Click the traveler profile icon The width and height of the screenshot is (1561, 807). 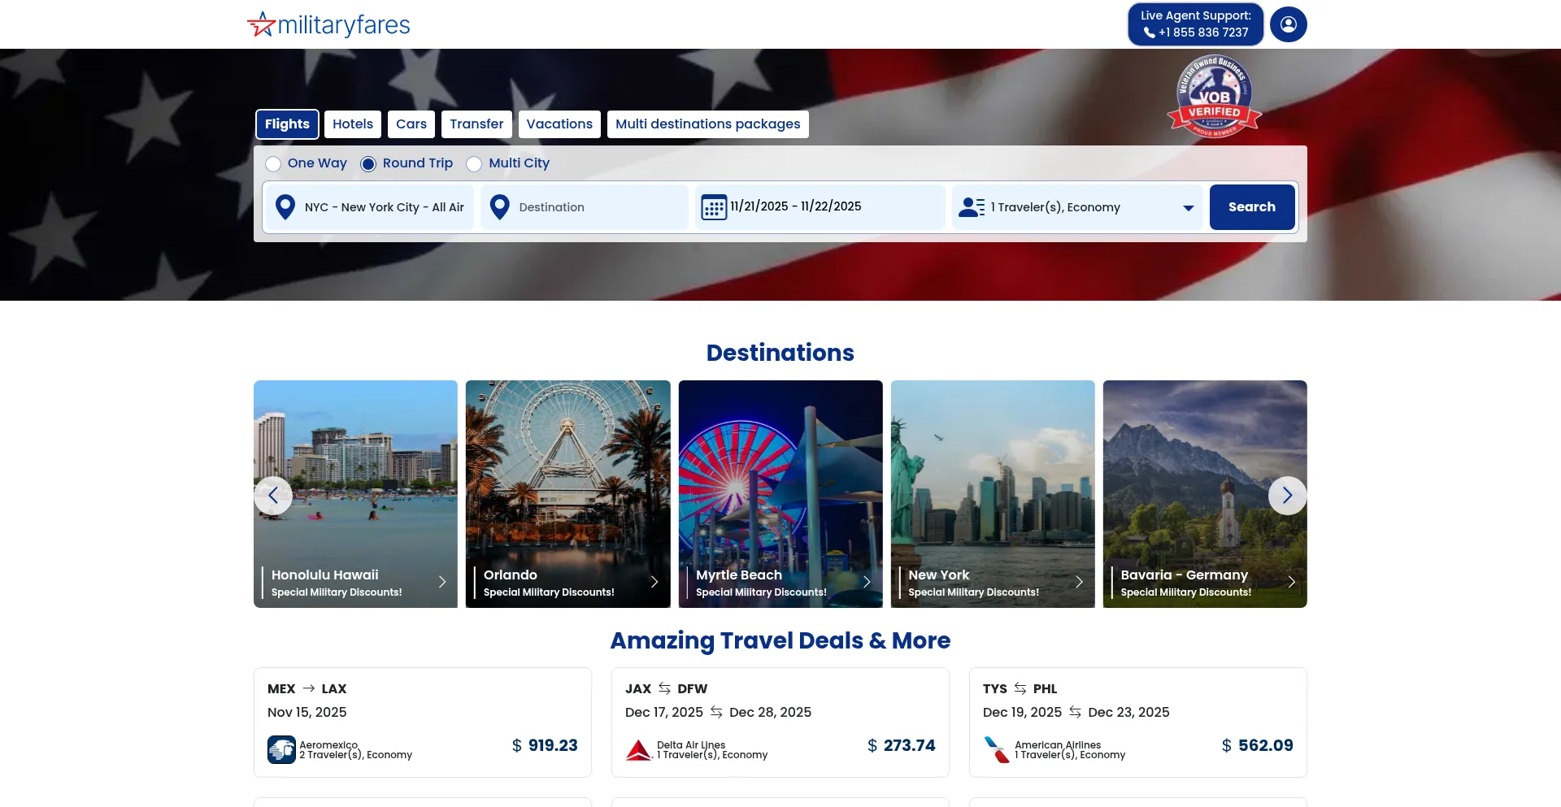point(972,207)
